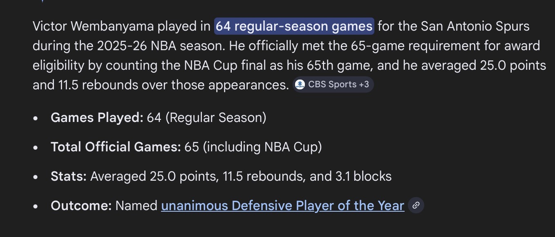Click the chain link icon after Defensive Player link
Viewport: 555px width, 237px height.
(x=416, y=205)
